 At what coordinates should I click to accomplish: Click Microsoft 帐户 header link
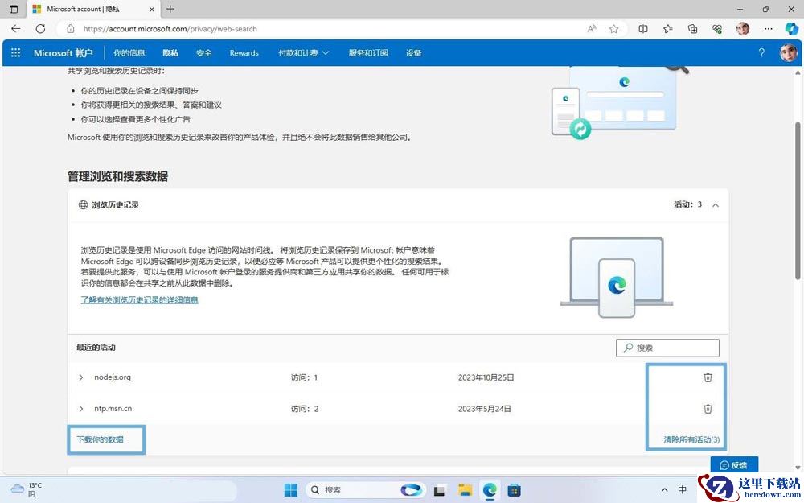click(x=64, y=53)
